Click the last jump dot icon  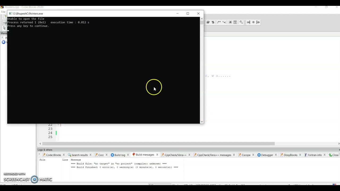[253, 22]
